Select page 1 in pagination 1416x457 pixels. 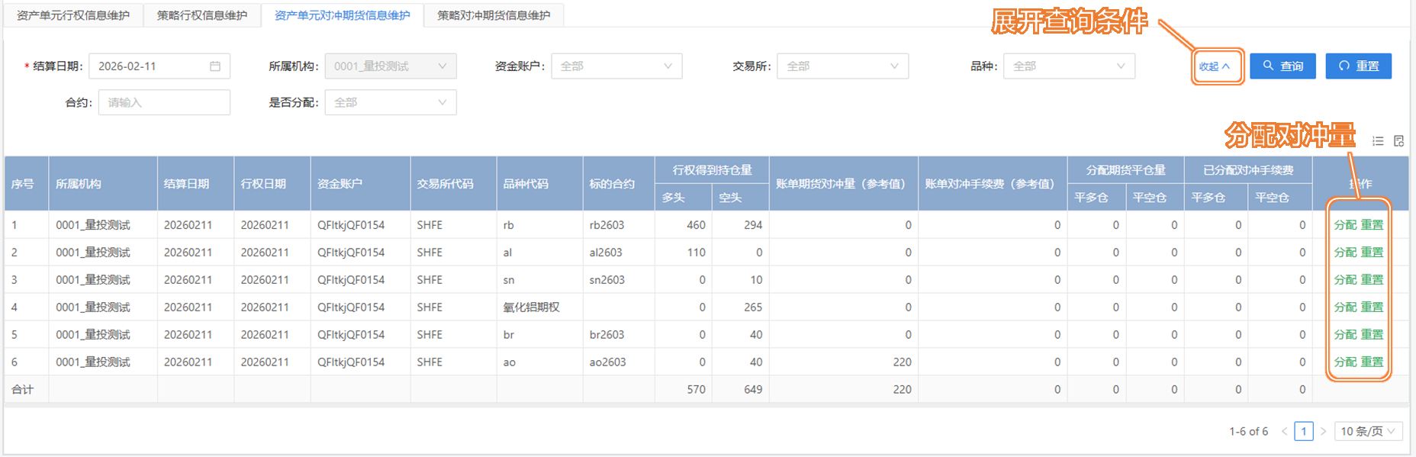1304,431
